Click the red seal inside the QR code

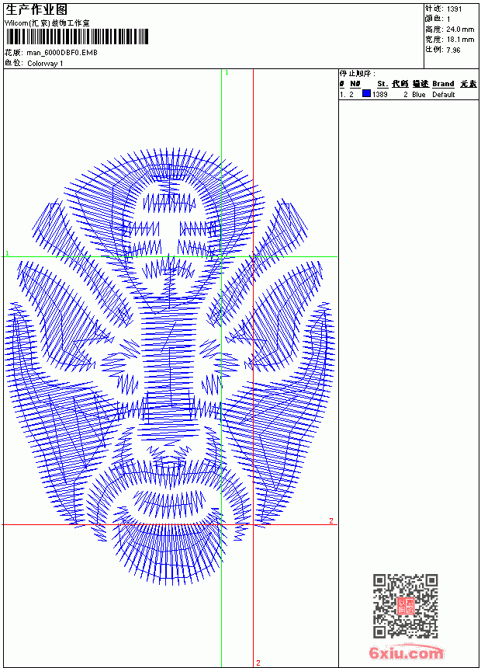[x=406, y=606]
